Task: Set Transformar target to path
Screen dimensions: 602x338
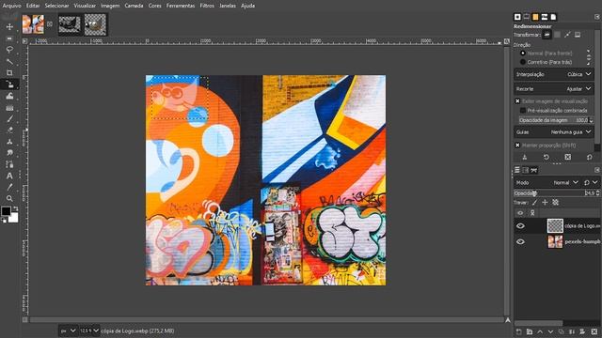Action: (x=567, y=35)
